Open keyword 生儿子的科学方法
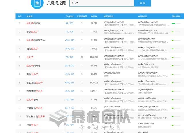This screenshot has height=133, width=184. click(36, 40)
